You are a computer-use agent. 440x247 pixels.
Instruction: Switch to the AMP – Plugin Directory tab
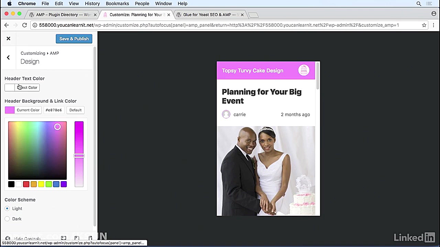pyautogui.click(x=63, y=15)
